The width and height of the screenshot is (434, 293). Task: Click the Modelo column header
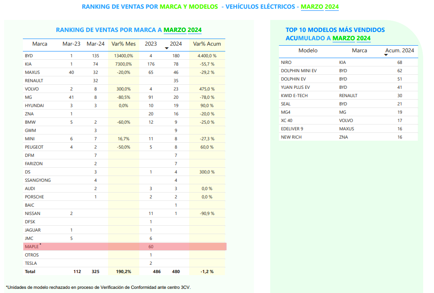pos(308,50)
